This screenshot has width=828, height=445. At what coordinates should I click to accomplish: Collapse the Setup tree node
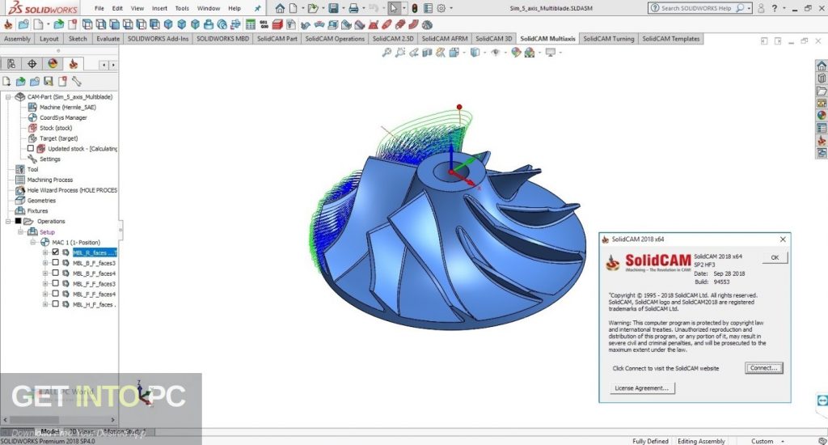20,231
